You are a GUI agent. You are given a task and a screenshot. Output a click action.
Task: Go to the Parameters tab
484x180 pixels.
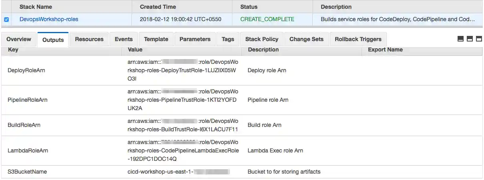195,39
